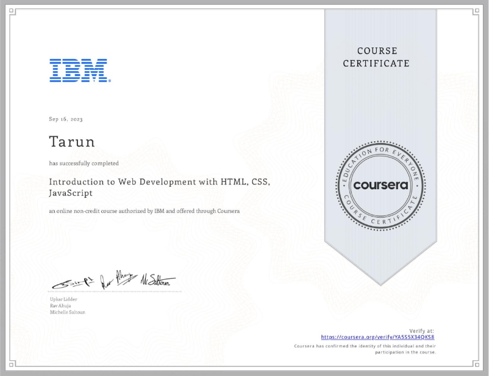Screen dimensions: 489x376
Task: Click the name Rav Ahuja
Action: tap(60, 305)
